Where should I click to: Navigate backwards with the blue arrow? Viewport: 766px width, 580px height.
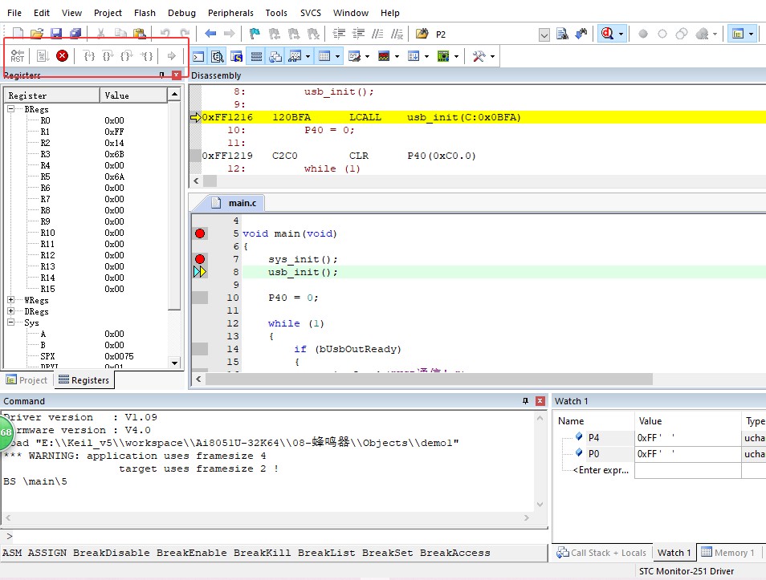210,34
